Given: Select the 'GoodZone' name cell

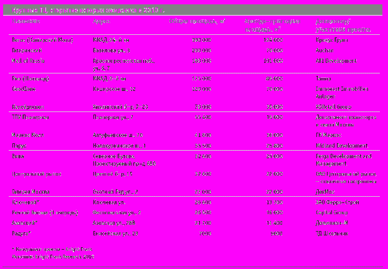Looking at the screenshot, I should [24, 89].
